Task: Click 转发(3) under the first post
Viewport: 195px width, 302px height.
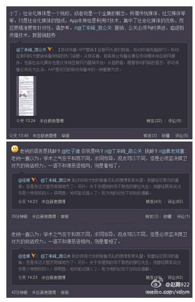Action: click(x=150, y=136)
